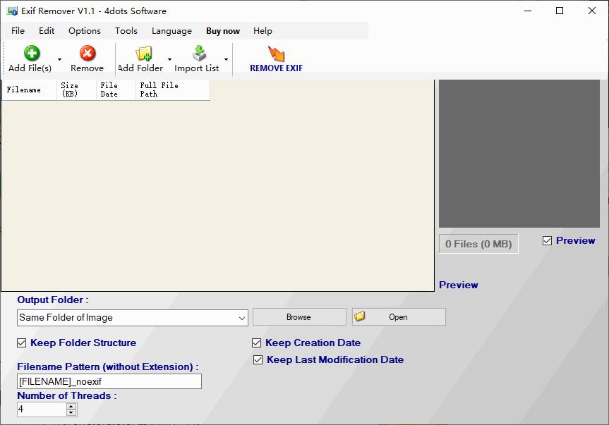Uncheck Keep Folder Structure
The width and height of the screenshot is (609, 425).
(22, 343)
